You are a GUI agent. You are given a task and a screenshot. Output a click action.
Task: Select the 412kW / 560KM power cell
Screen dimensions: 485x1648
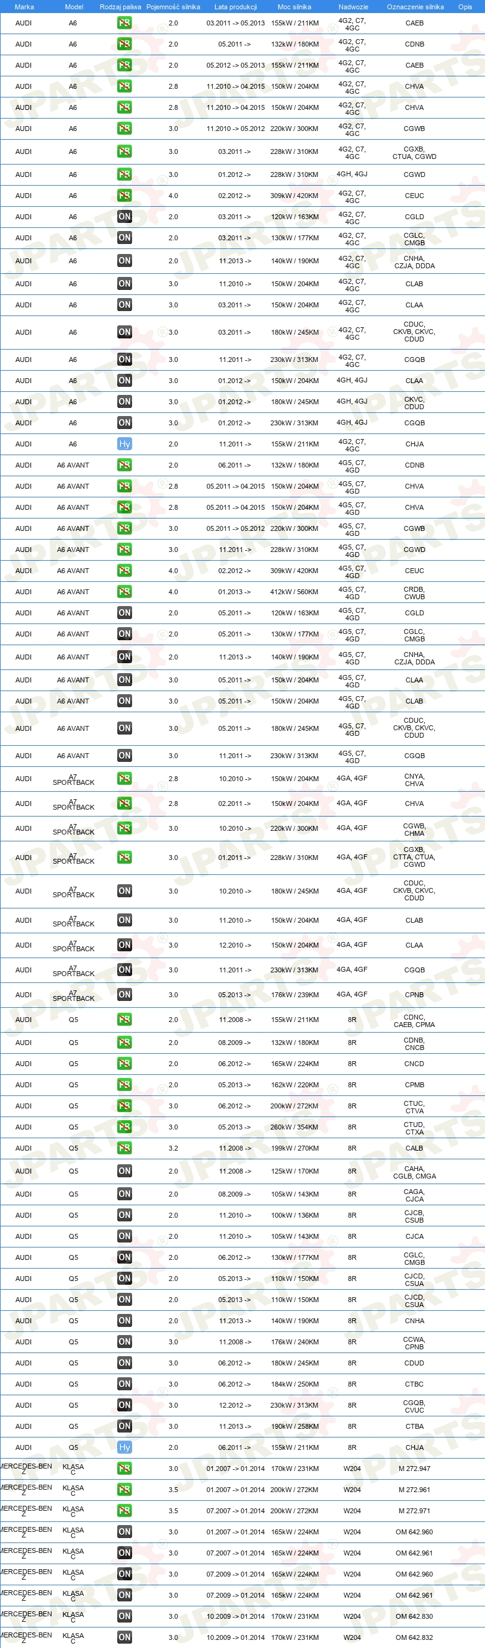tap(295, 592)
